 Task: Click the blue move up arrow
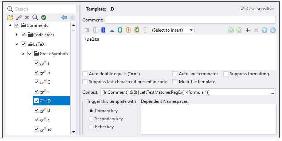click(265, 30)
